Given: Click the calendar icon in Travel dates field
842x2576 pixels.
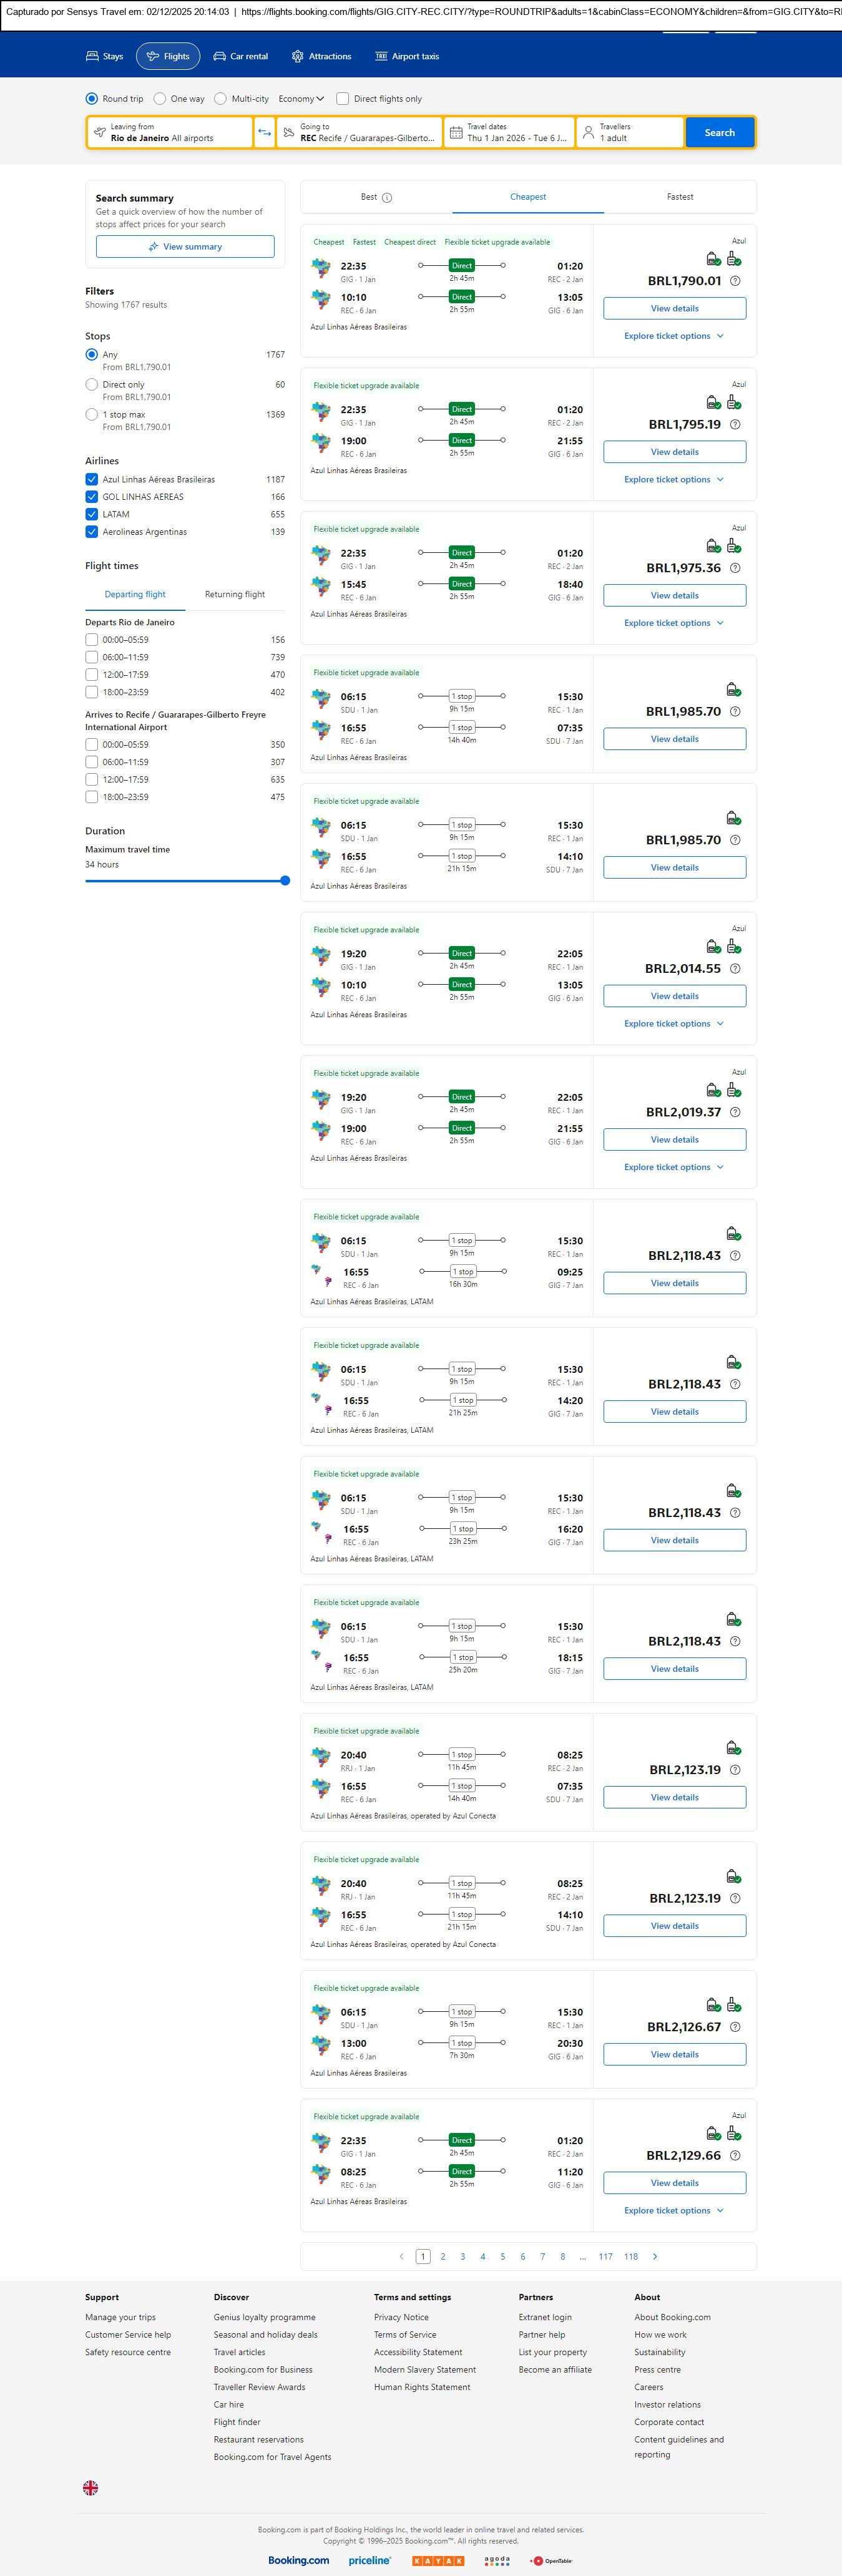Looking at the screenshot, I should point(456,133).
